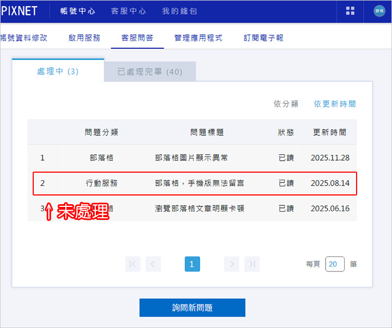The width and height of the screenshot is (392, 328).
Task: Click date 2025.06.16
Action: [330, 209]
